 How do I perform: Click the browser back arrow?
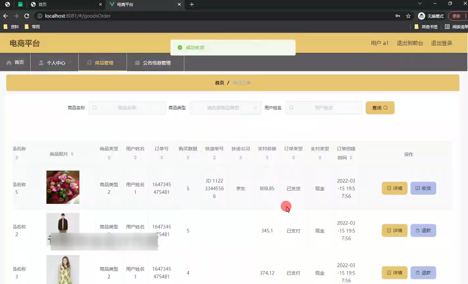click(x=6, y=16)
